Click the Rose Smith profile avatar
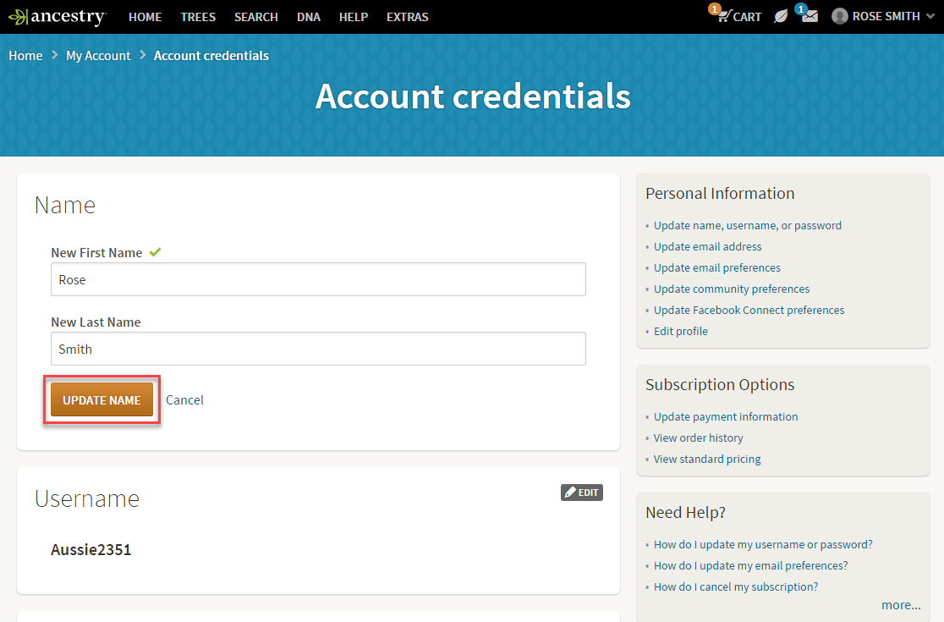Viewport: 944px width, 622px height. pyautogui.click(x=839, y=17)
